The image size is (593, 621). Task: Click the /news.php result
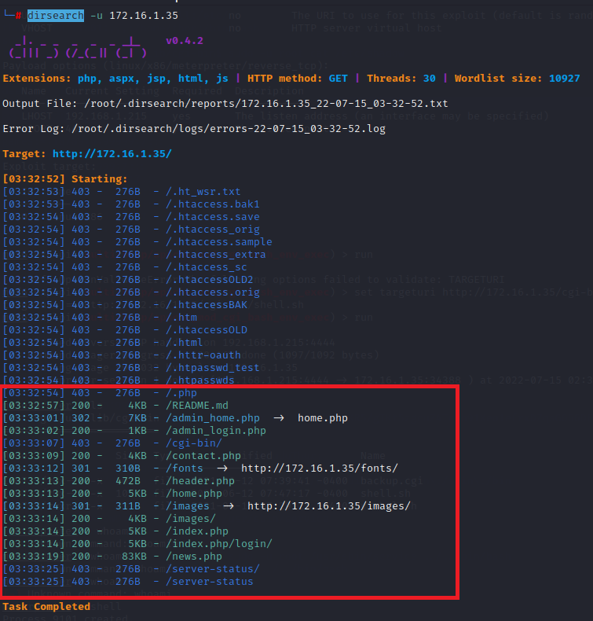pyautogui.click(x=194, y=557)
